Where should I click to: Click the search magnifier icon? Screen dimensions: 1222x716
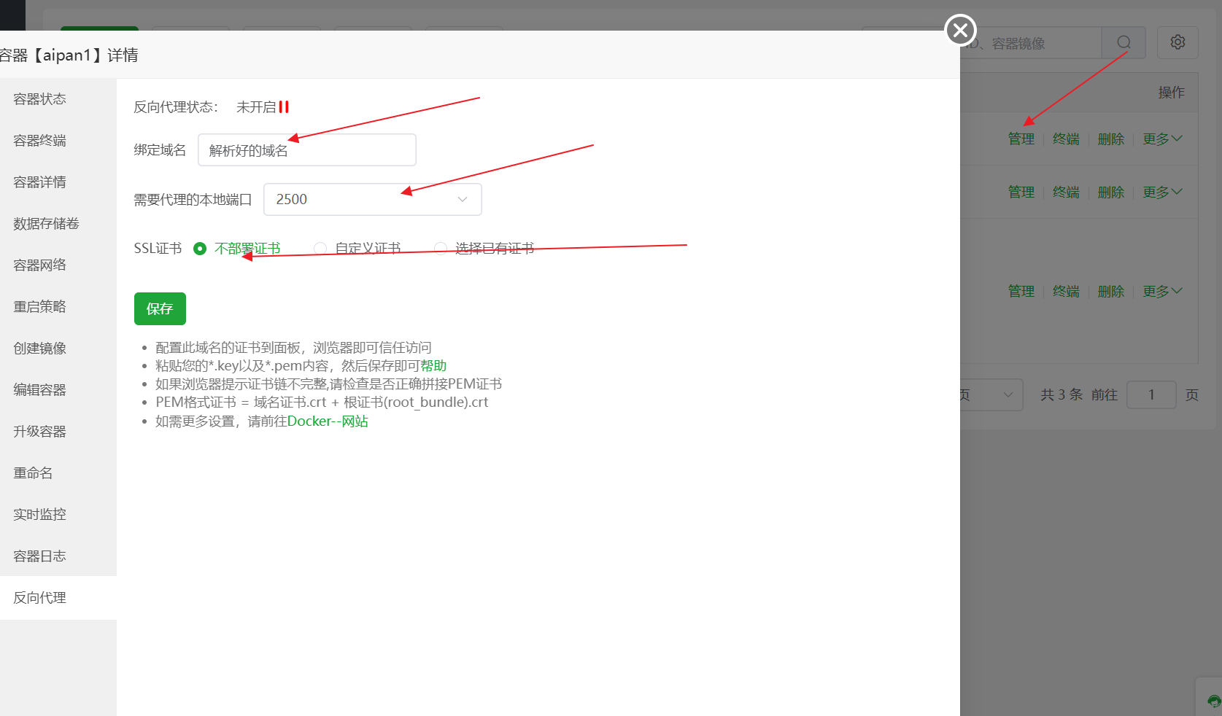pos(1124,43)
